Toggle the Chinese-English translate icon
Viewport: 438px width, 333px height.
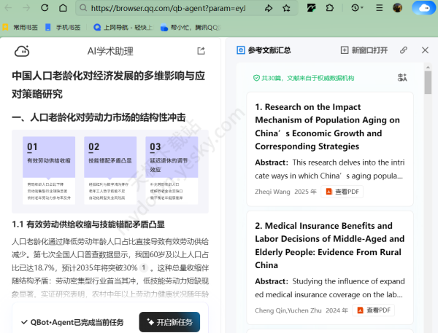coord(402,77)
